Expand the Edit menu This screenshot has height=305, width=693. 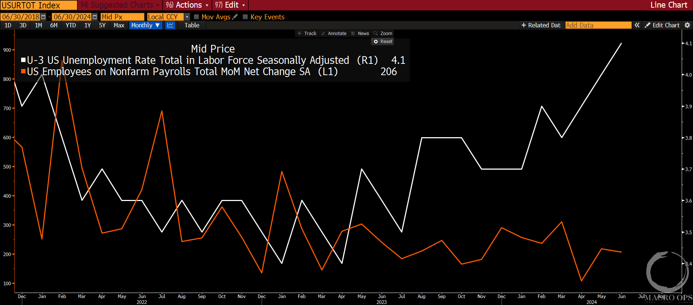230,5
